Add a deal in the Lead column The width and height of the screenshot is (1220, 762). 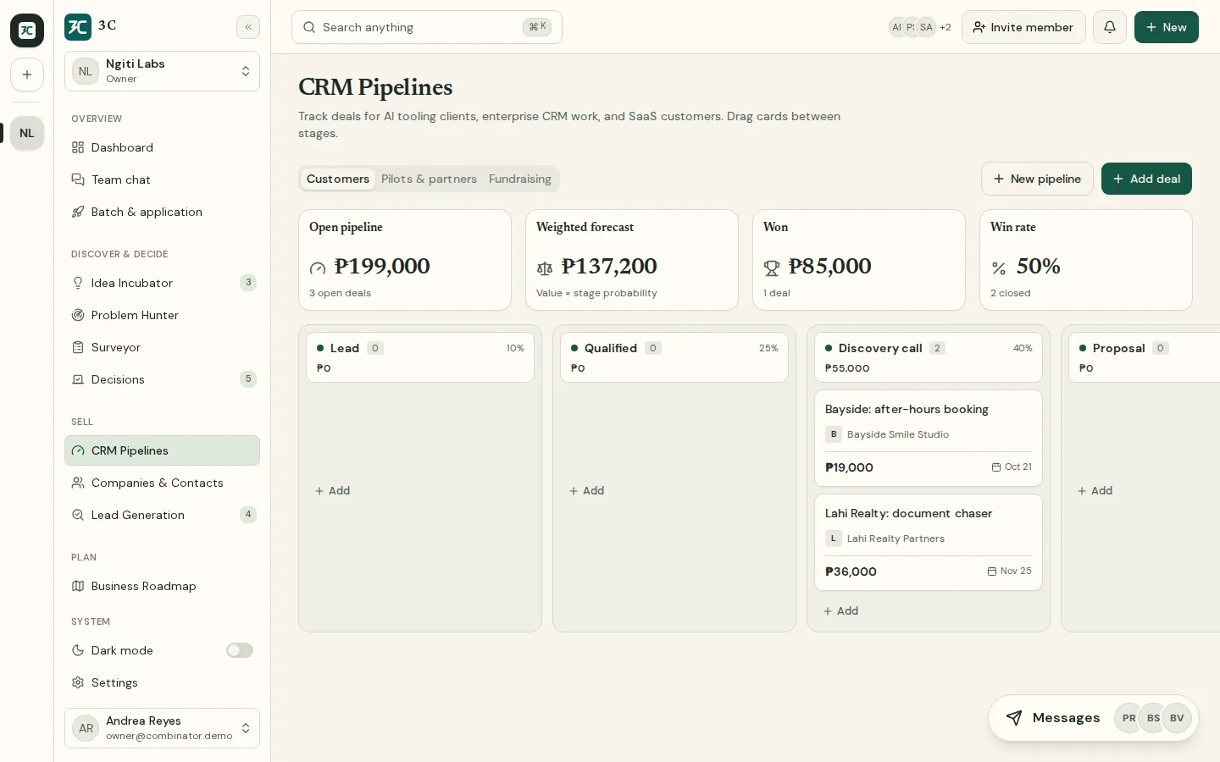pos(333,491)
